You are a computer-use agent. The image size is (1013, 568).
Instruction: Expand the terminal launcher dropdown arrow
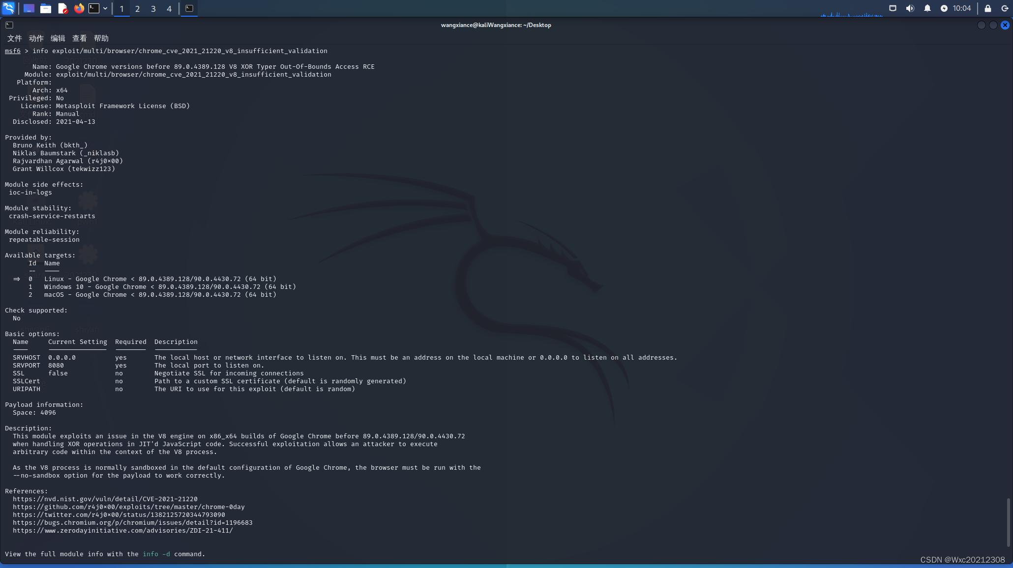coord(105,8)
